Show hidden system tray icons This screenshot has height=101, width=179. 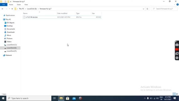145,98
